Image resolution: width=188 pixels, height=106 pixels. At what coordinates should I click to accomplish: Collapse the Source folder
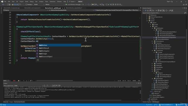coord(147,21)
